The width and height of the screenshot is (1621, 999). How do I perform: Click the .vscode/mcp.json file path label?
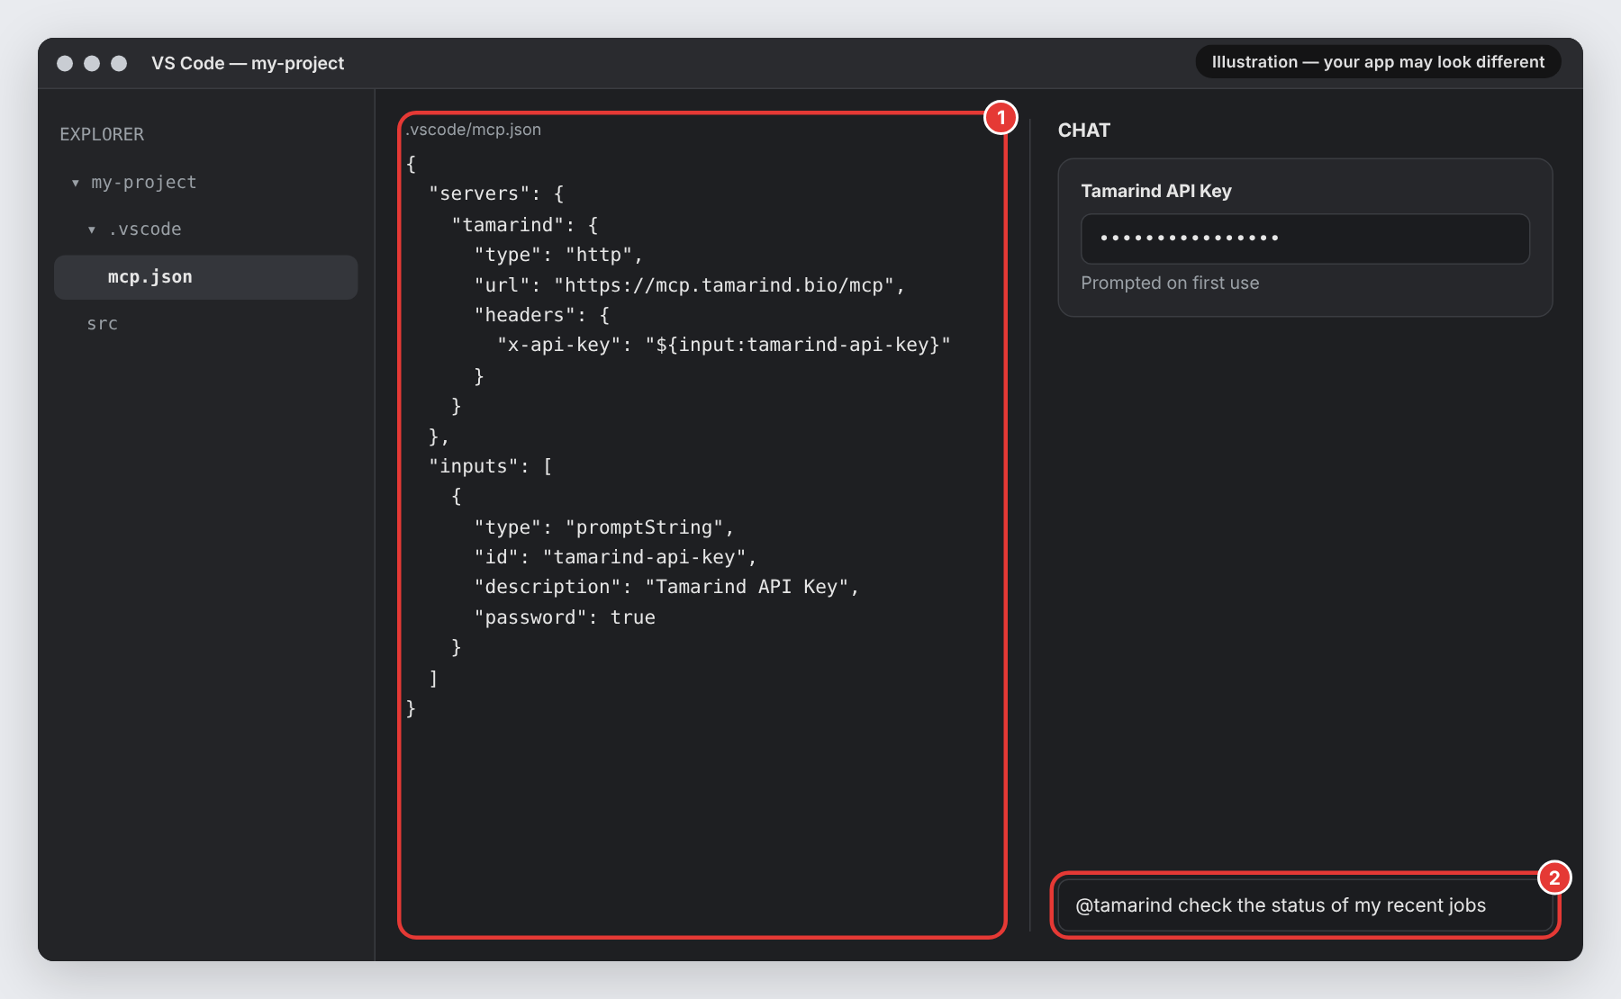473,130
